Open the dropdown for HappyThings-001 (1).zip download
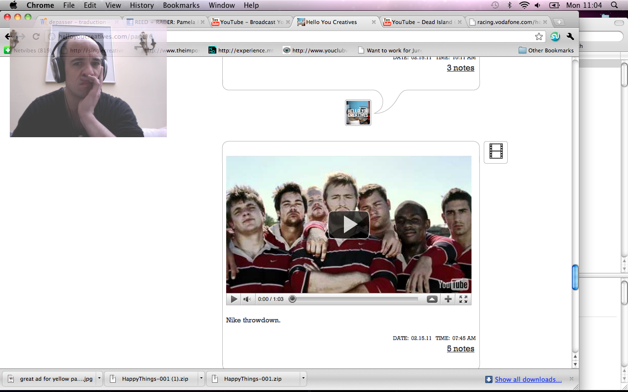628x392 pixels. coord(201,379)
